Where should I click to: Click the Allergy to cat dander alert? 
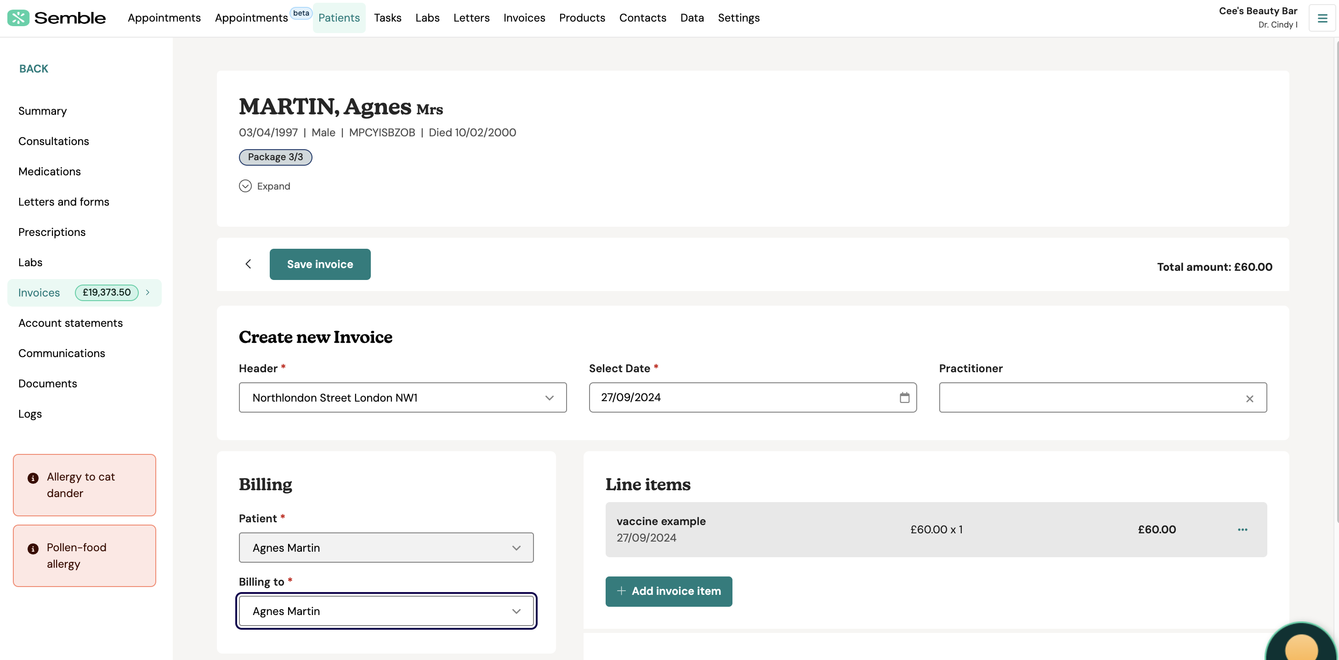(x=84, y=485)
